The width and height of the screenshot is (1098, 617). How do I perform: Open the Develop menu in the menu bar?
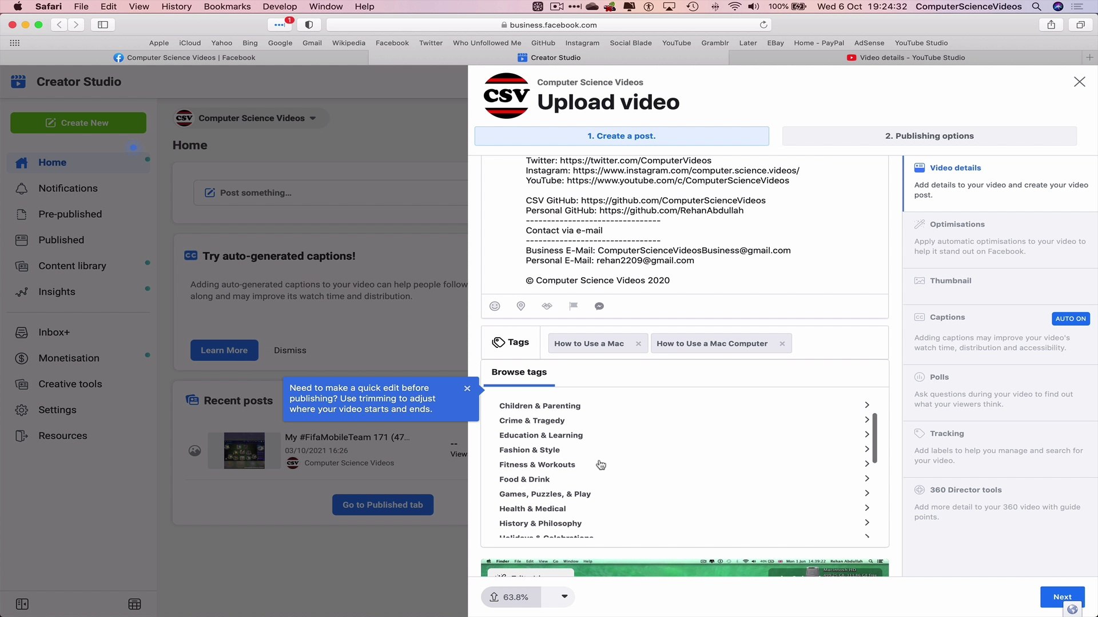280,6
